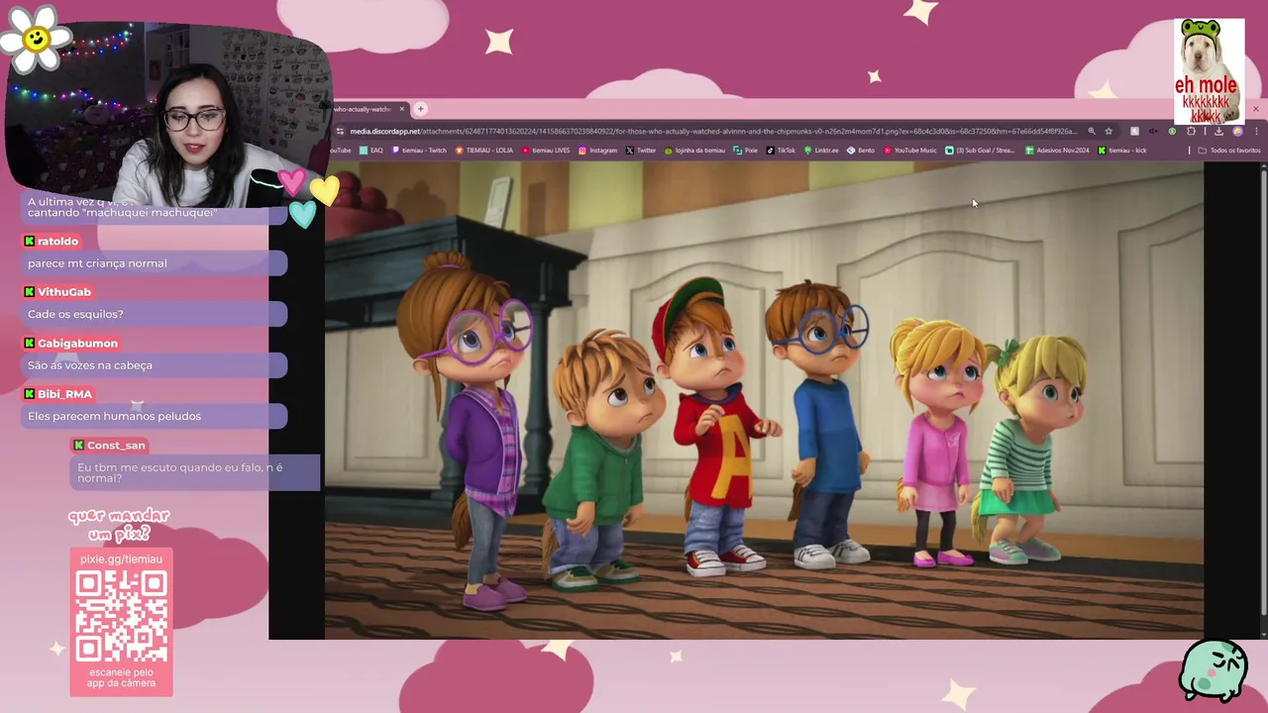Open the Chrome three-dot menu

tap(1256, 131)
